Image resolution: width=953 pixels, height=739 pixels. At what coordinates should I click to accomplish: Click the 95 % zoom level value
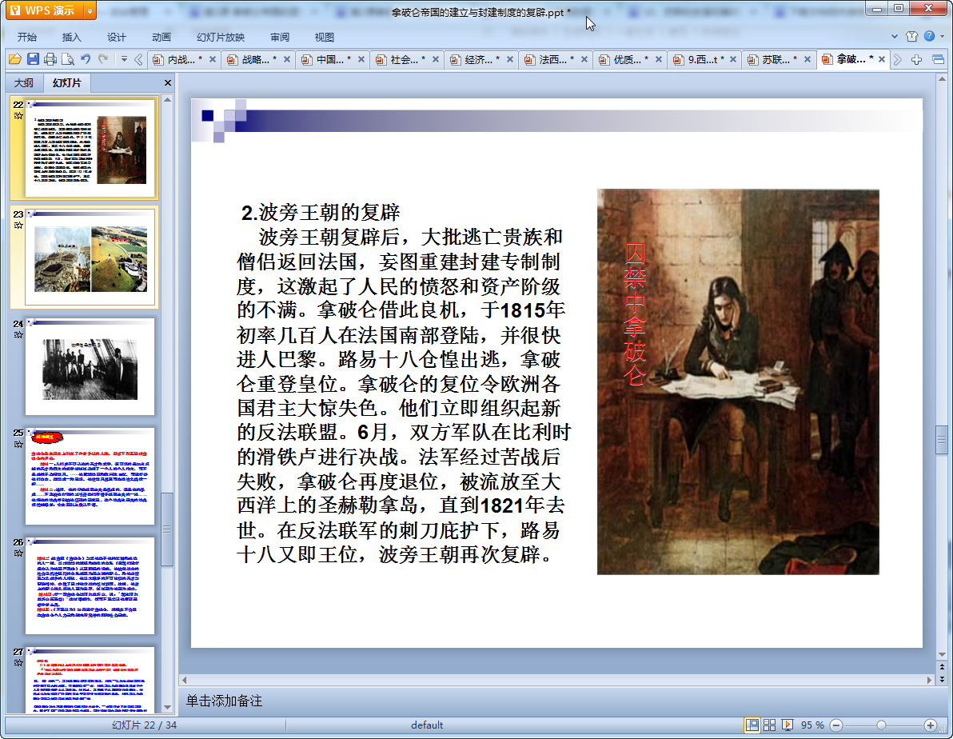(x=812, y=725)
